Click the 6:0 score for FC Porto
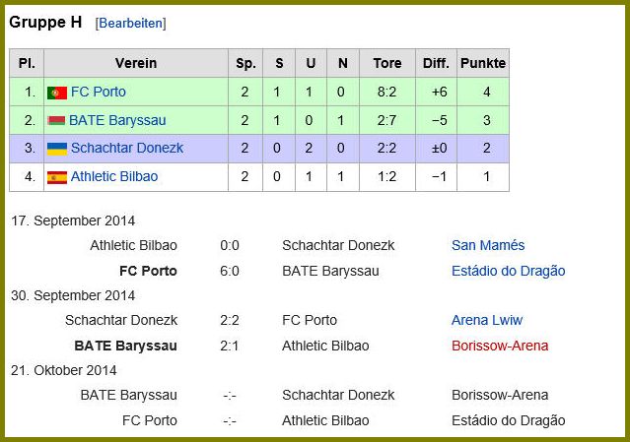Screen dimensions: 630x442 coord(230,271)
